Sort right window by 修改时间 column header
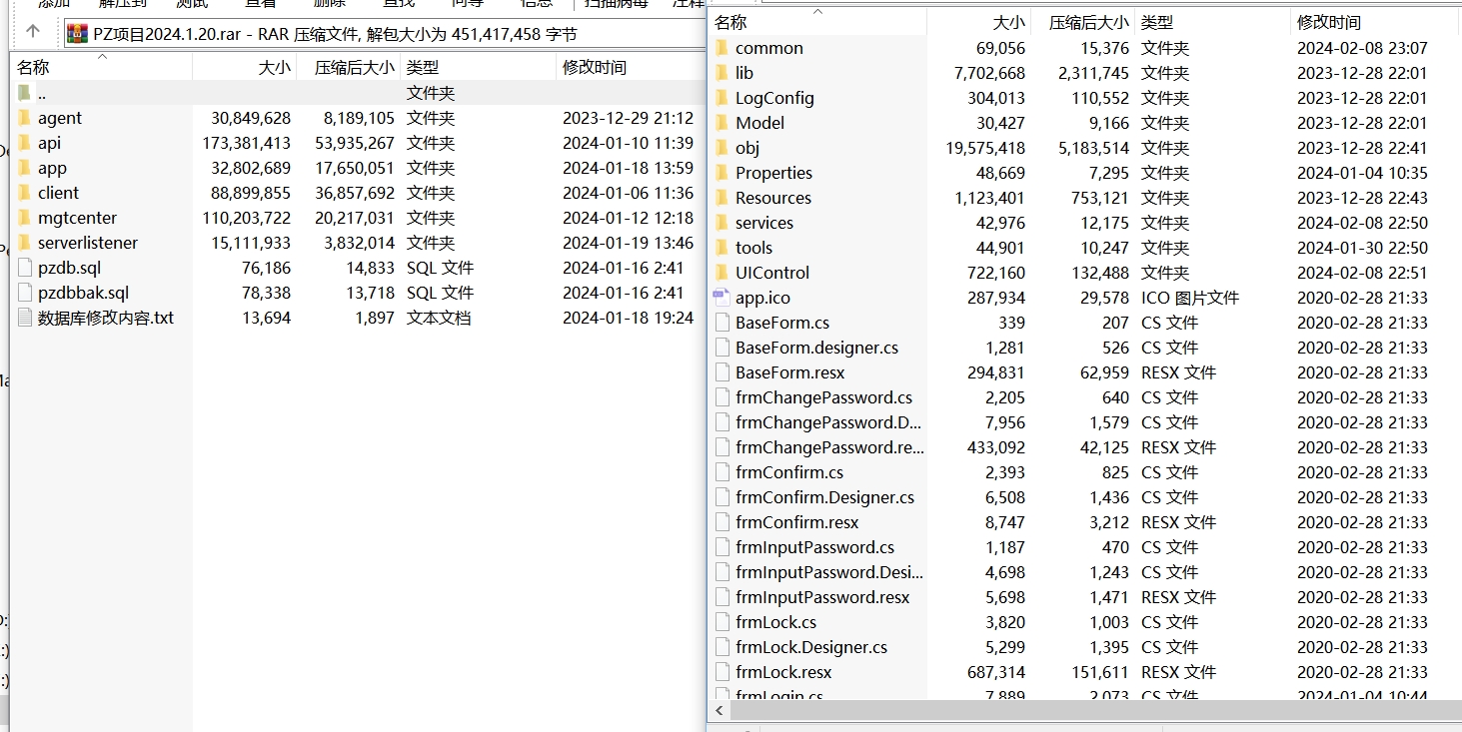This screenshot has height=732, width=1462. 1376,22
